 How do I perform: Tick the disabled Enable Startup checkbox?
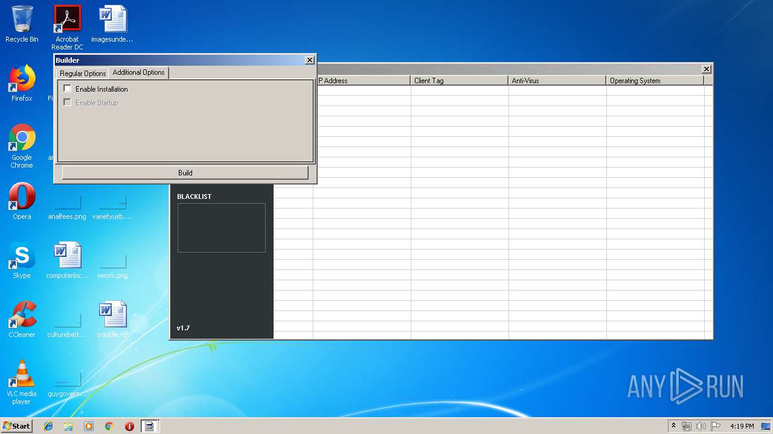68,102
